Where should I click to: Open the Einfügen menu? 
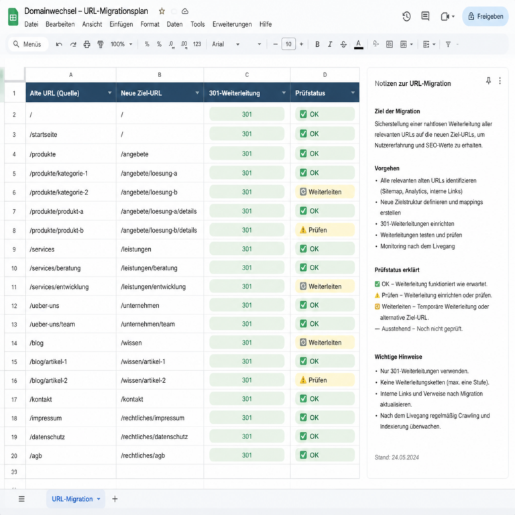(121, 24)
